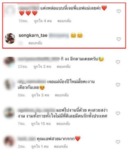Reply to the 5-hour-old comment

(x=62, y=95)
